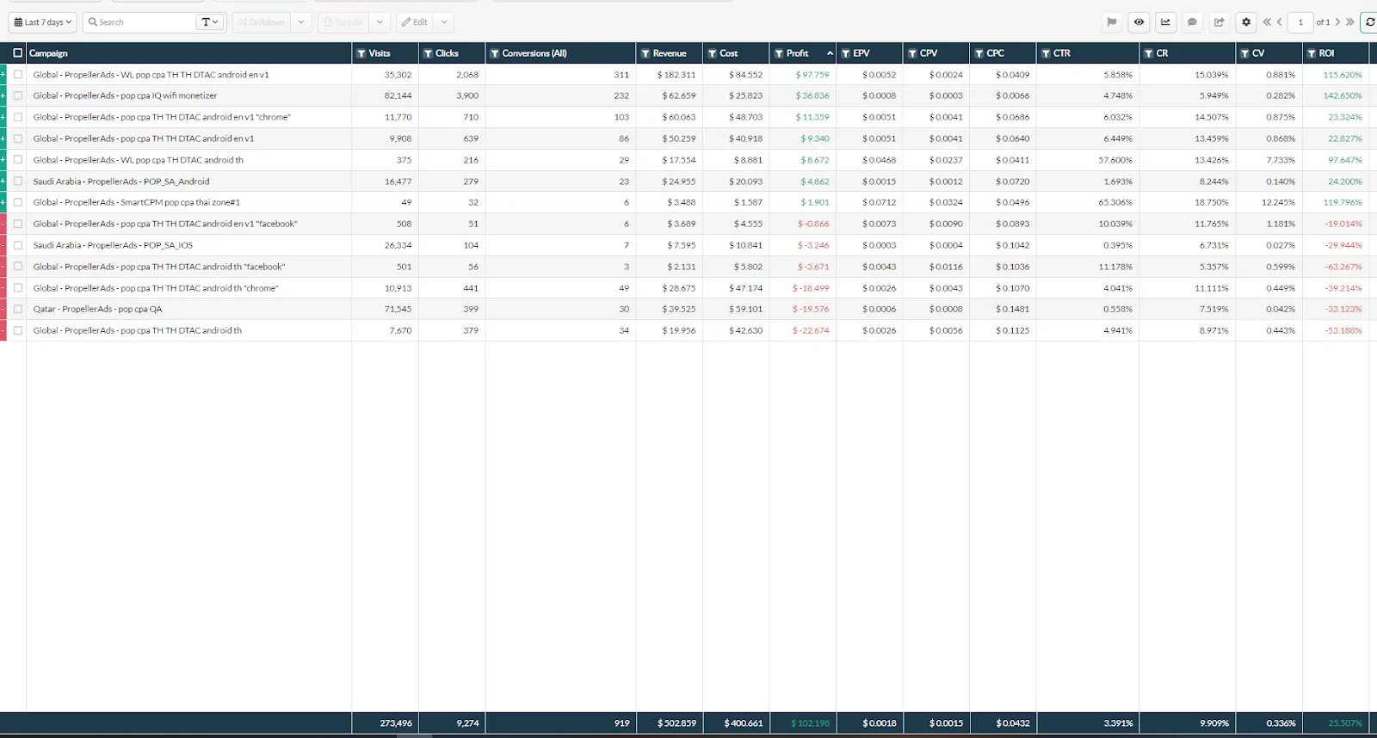
Task: Select campaign name ending android th "facebook"
Action: (159, 267)
